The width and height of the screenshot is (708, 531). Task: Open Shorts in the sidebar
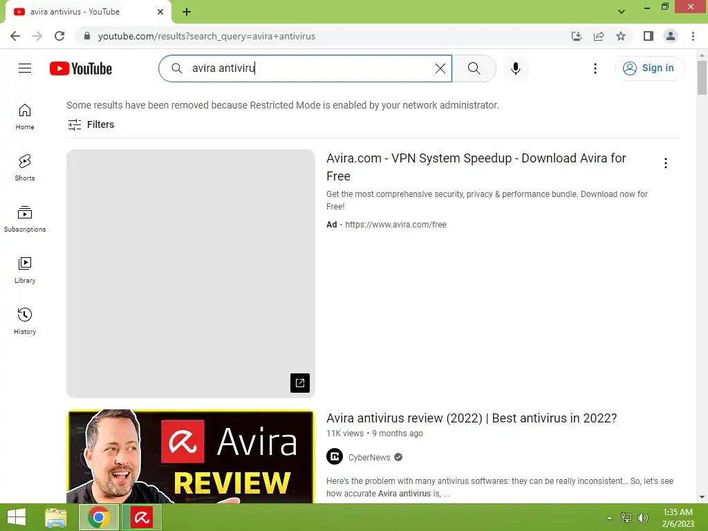point(25,168)
